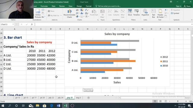Insert a Symbol

click(x=175, y=13)
